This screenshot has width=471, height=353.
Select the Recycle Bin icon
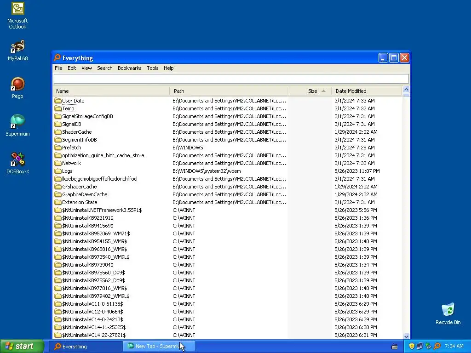coord(448,313)
